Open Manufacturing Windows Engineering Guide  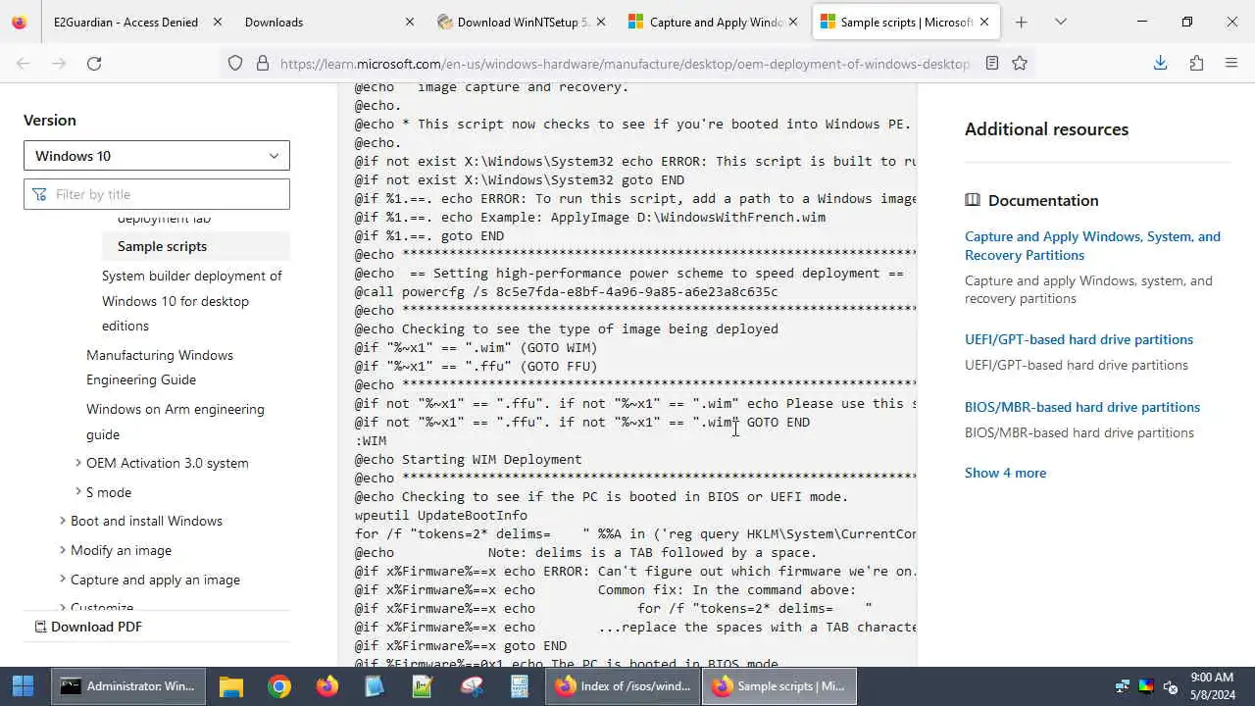(x=159, y=368)
